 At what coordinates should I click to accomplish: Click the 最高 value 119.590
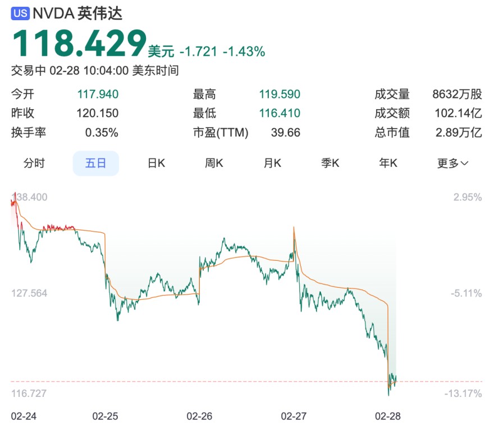click(x=279, y=94)
